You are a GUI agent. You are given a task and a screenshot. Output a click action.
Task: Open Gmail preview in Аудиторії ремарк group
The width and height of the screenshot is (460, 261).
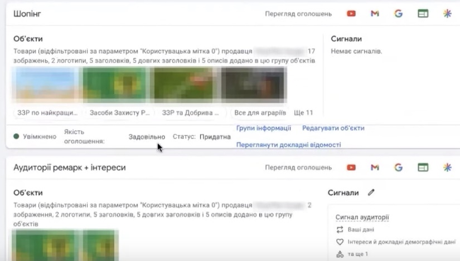coord(375,168)
